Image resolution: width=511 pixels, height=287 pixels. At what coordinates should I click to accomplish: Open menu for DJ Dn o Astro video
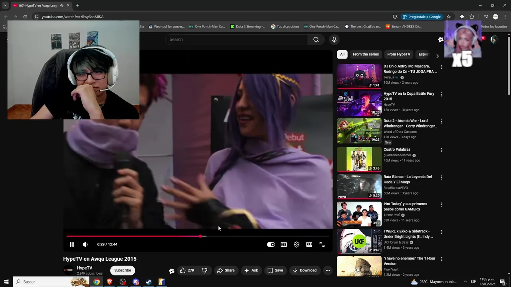pyautogui.click(x=442, y=67)
